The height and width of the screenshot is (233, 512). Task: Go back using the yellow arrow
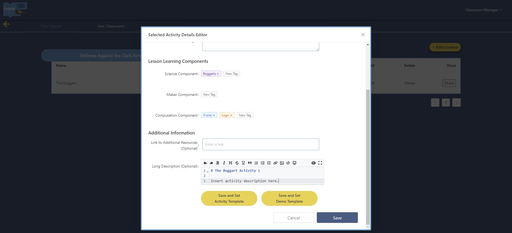(6, 24)
